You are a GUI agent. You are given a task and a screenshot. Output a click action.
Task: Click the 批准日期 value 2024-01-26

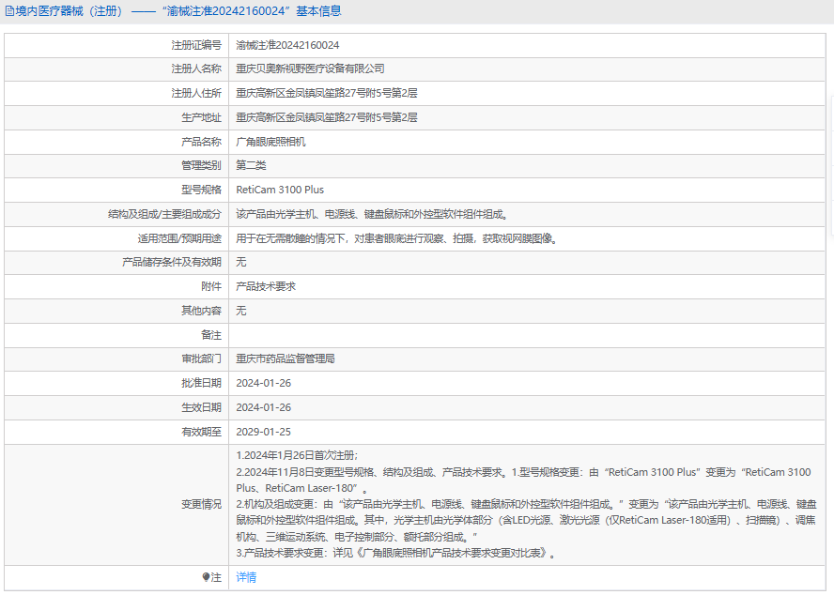(x=263, y=384)
